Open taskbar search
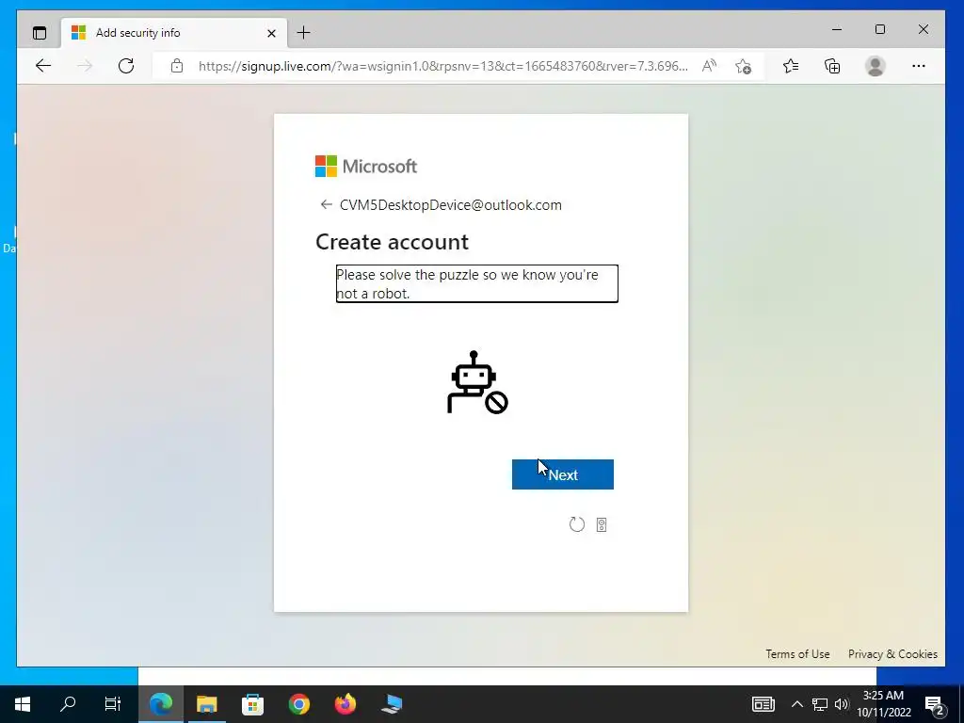Screen dimensions: 964x723 click(68, 704)
